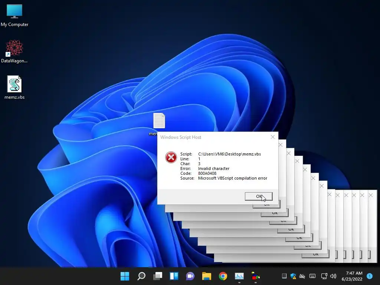
Task: Click the red error icon in the dialog
Action: point(171,157)
